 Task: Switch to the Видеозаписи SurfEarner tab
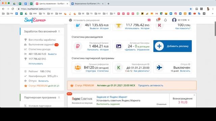coord(87,4)
